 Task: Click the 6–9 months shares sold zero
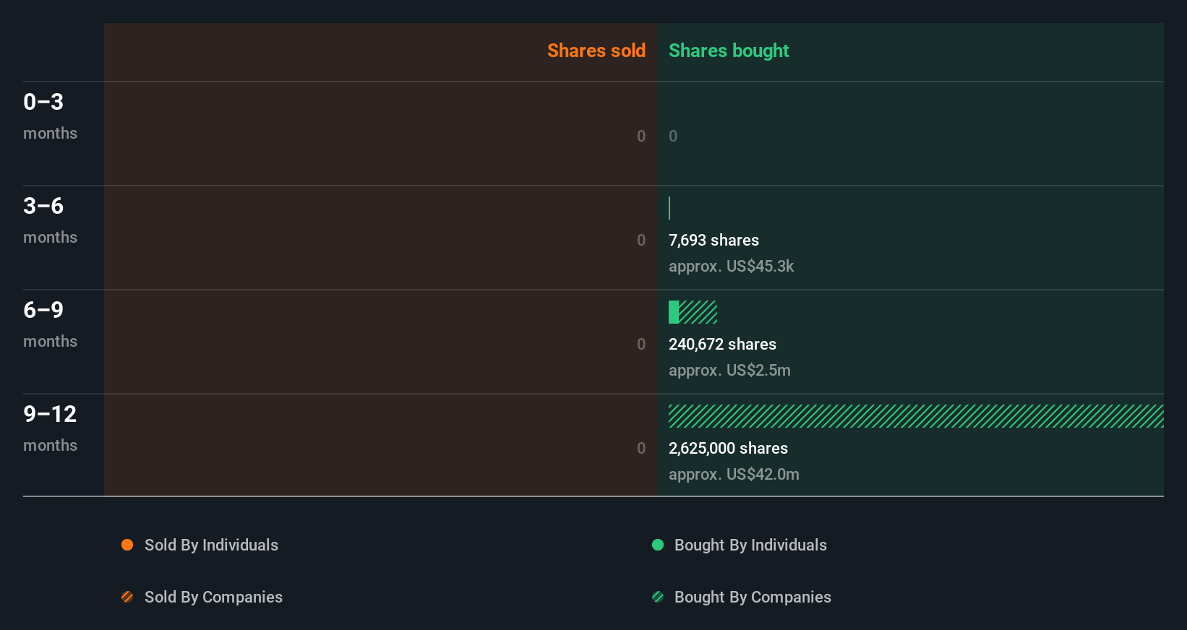(641, 344)
